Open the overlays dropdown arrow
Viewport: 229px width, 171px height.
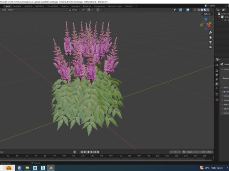pyautogui.click(x=191, y=10)
